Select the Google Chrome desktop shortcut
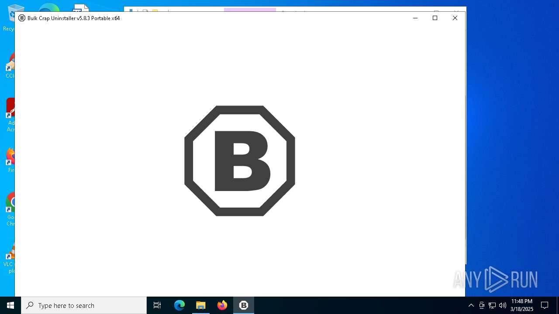This screenshot has width=559, height=314. [11, 209]
